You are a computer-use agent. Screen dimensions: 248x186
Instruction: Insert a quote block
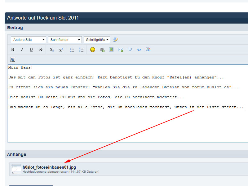(x=130, y=50)
